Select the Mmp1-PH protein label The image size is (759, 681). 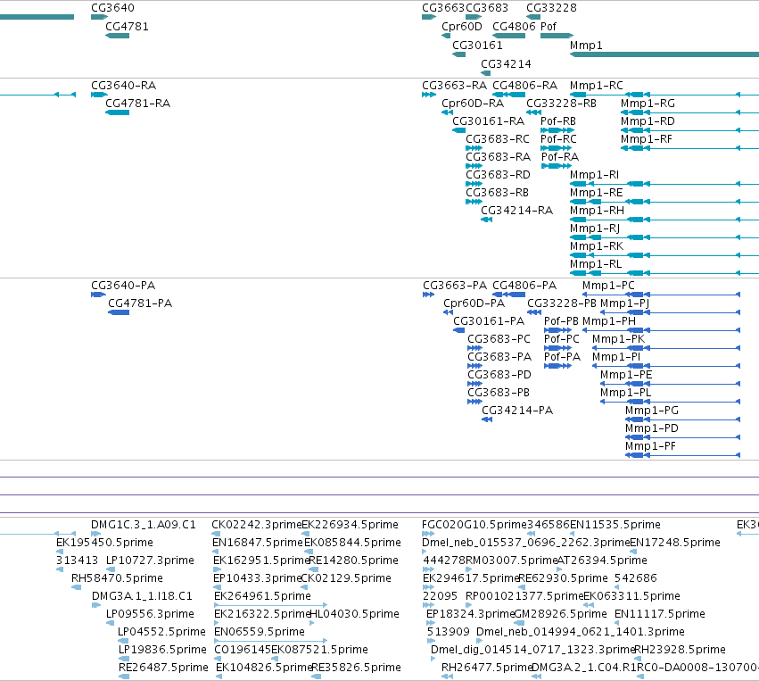609,321
